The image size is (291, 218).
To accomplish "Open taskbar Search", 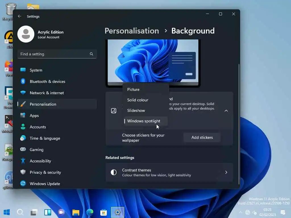I will pos(20,212).
